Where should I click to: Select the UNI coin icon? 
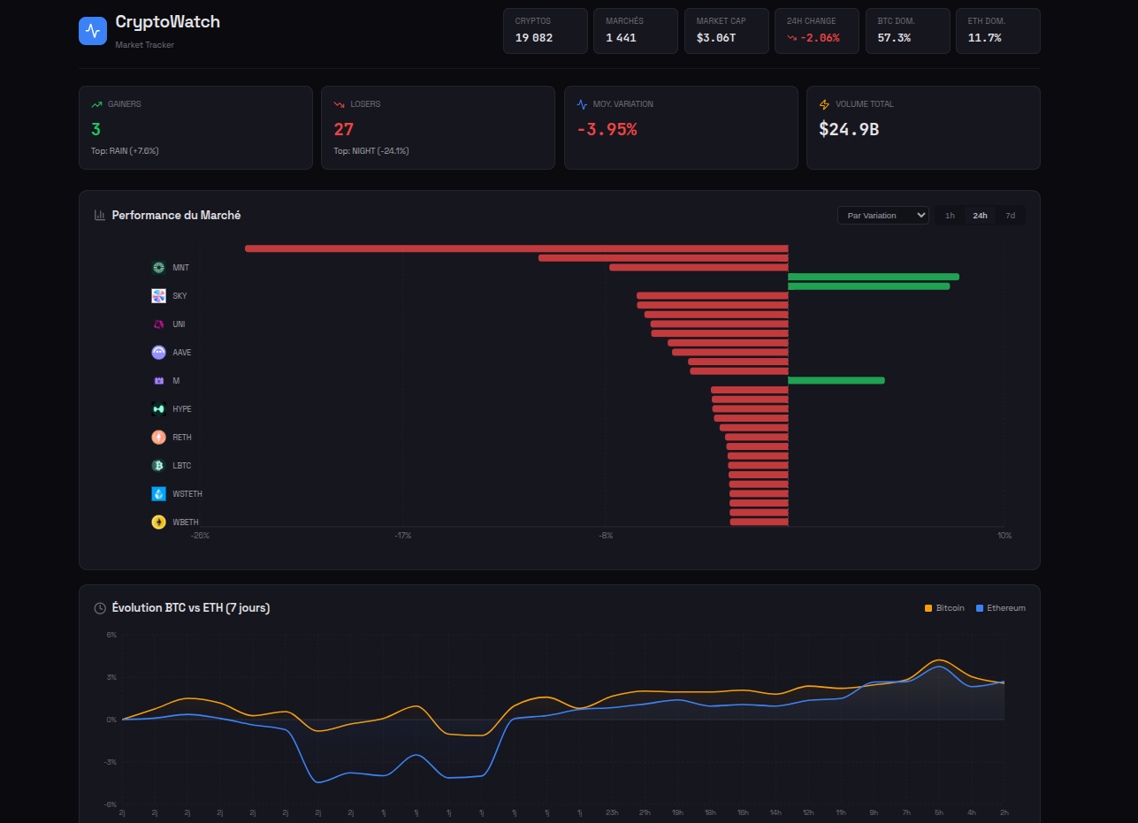click(x=158, y=324)
